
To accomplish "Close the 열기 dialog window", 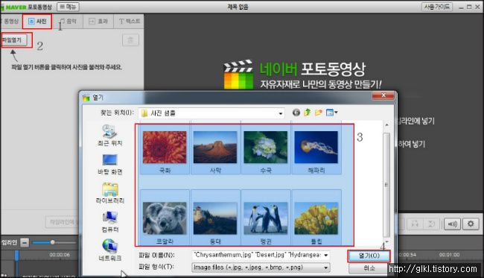I will (x=383, y=95).
